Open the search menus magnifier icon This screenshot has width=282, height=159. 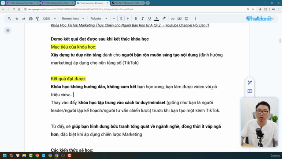(9, 19)
